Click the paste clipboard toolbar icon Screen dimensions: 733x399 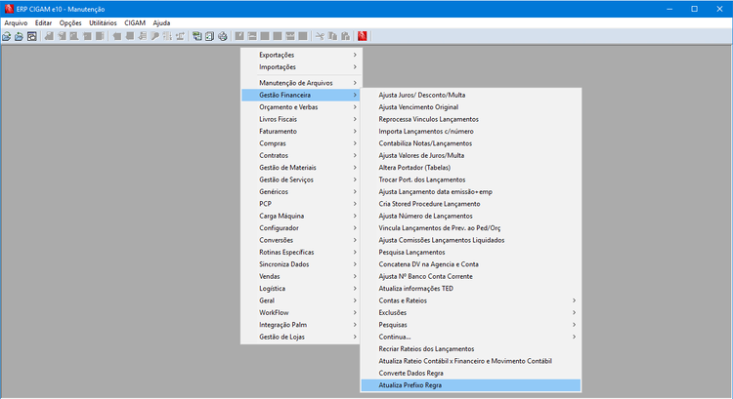pos(345,36)
